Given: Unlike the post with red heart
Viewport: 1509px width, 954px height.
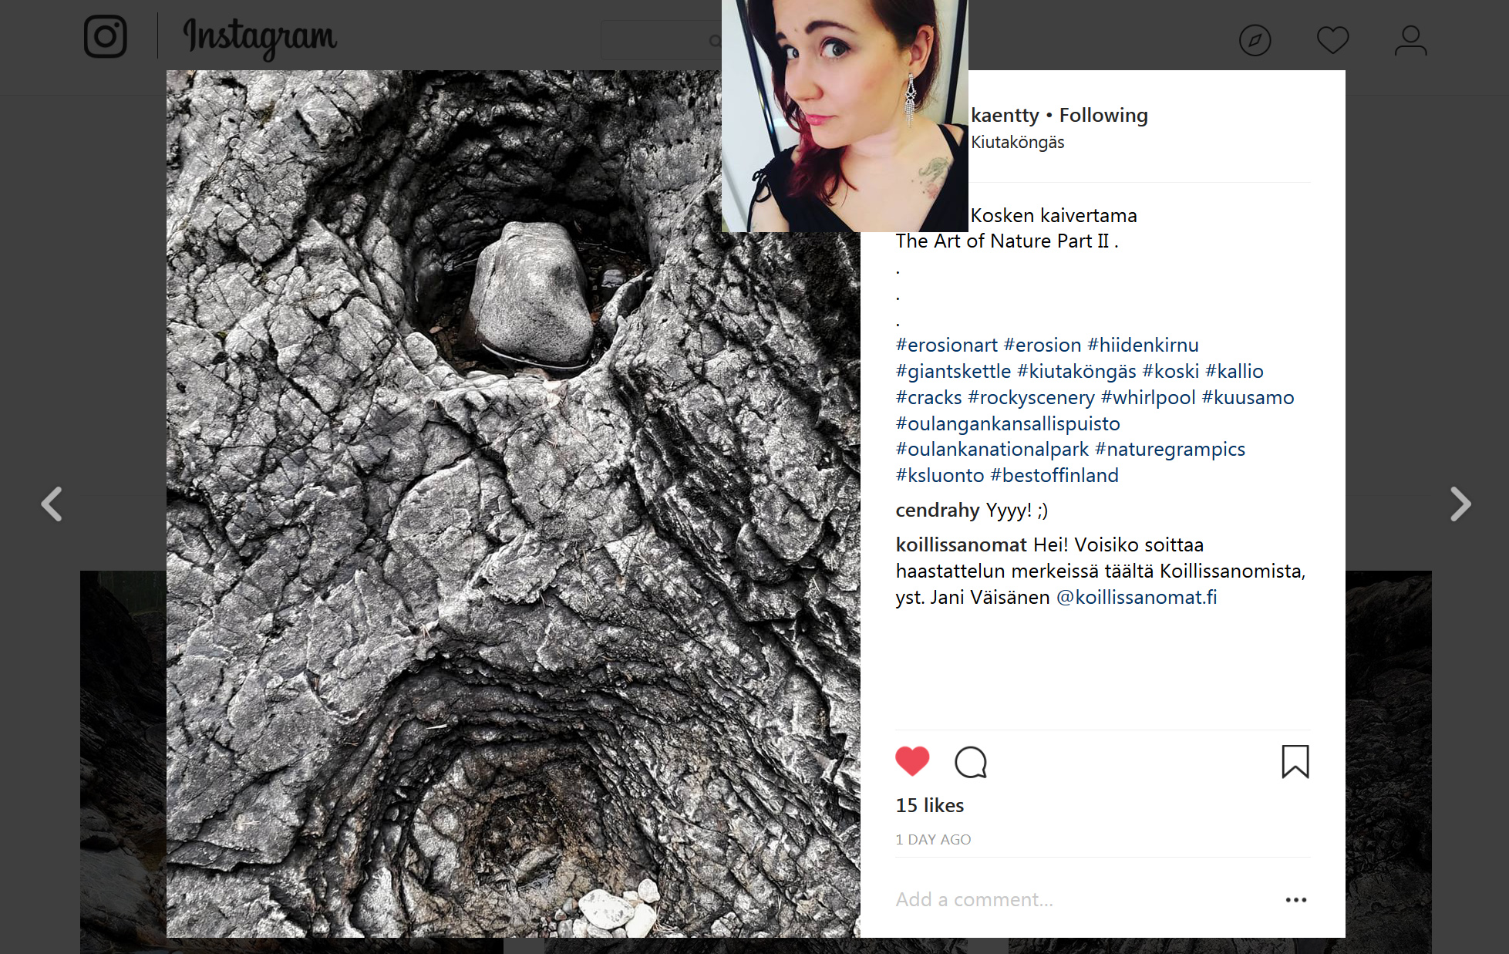Looking at the screenshot, I should coord(912,762).
